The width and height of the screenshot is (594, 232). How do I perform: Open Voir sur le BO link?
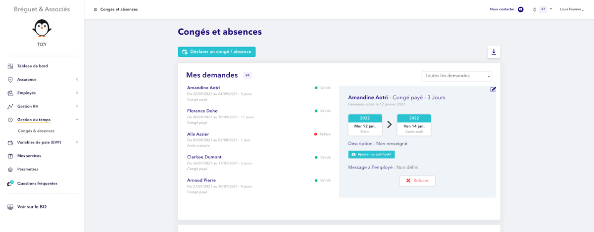(x=32, y=207)
